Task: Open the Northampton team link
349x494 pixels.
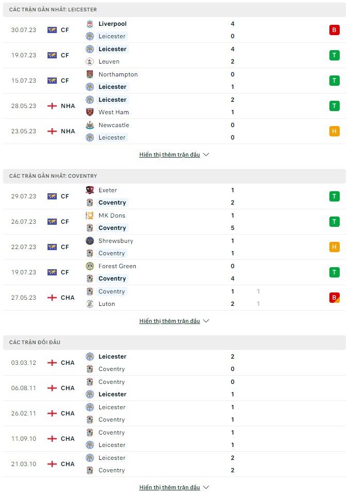Action: tap(118, 74)
